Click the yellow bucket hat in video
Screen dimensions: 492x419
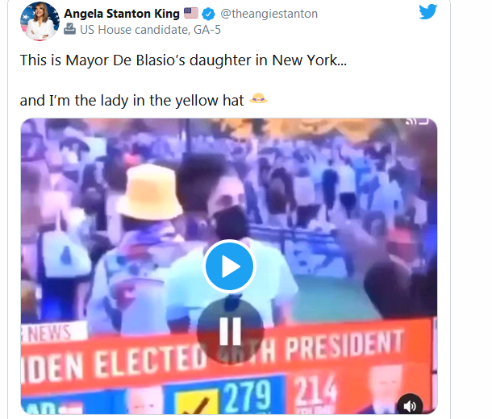[x=150, y=192]
